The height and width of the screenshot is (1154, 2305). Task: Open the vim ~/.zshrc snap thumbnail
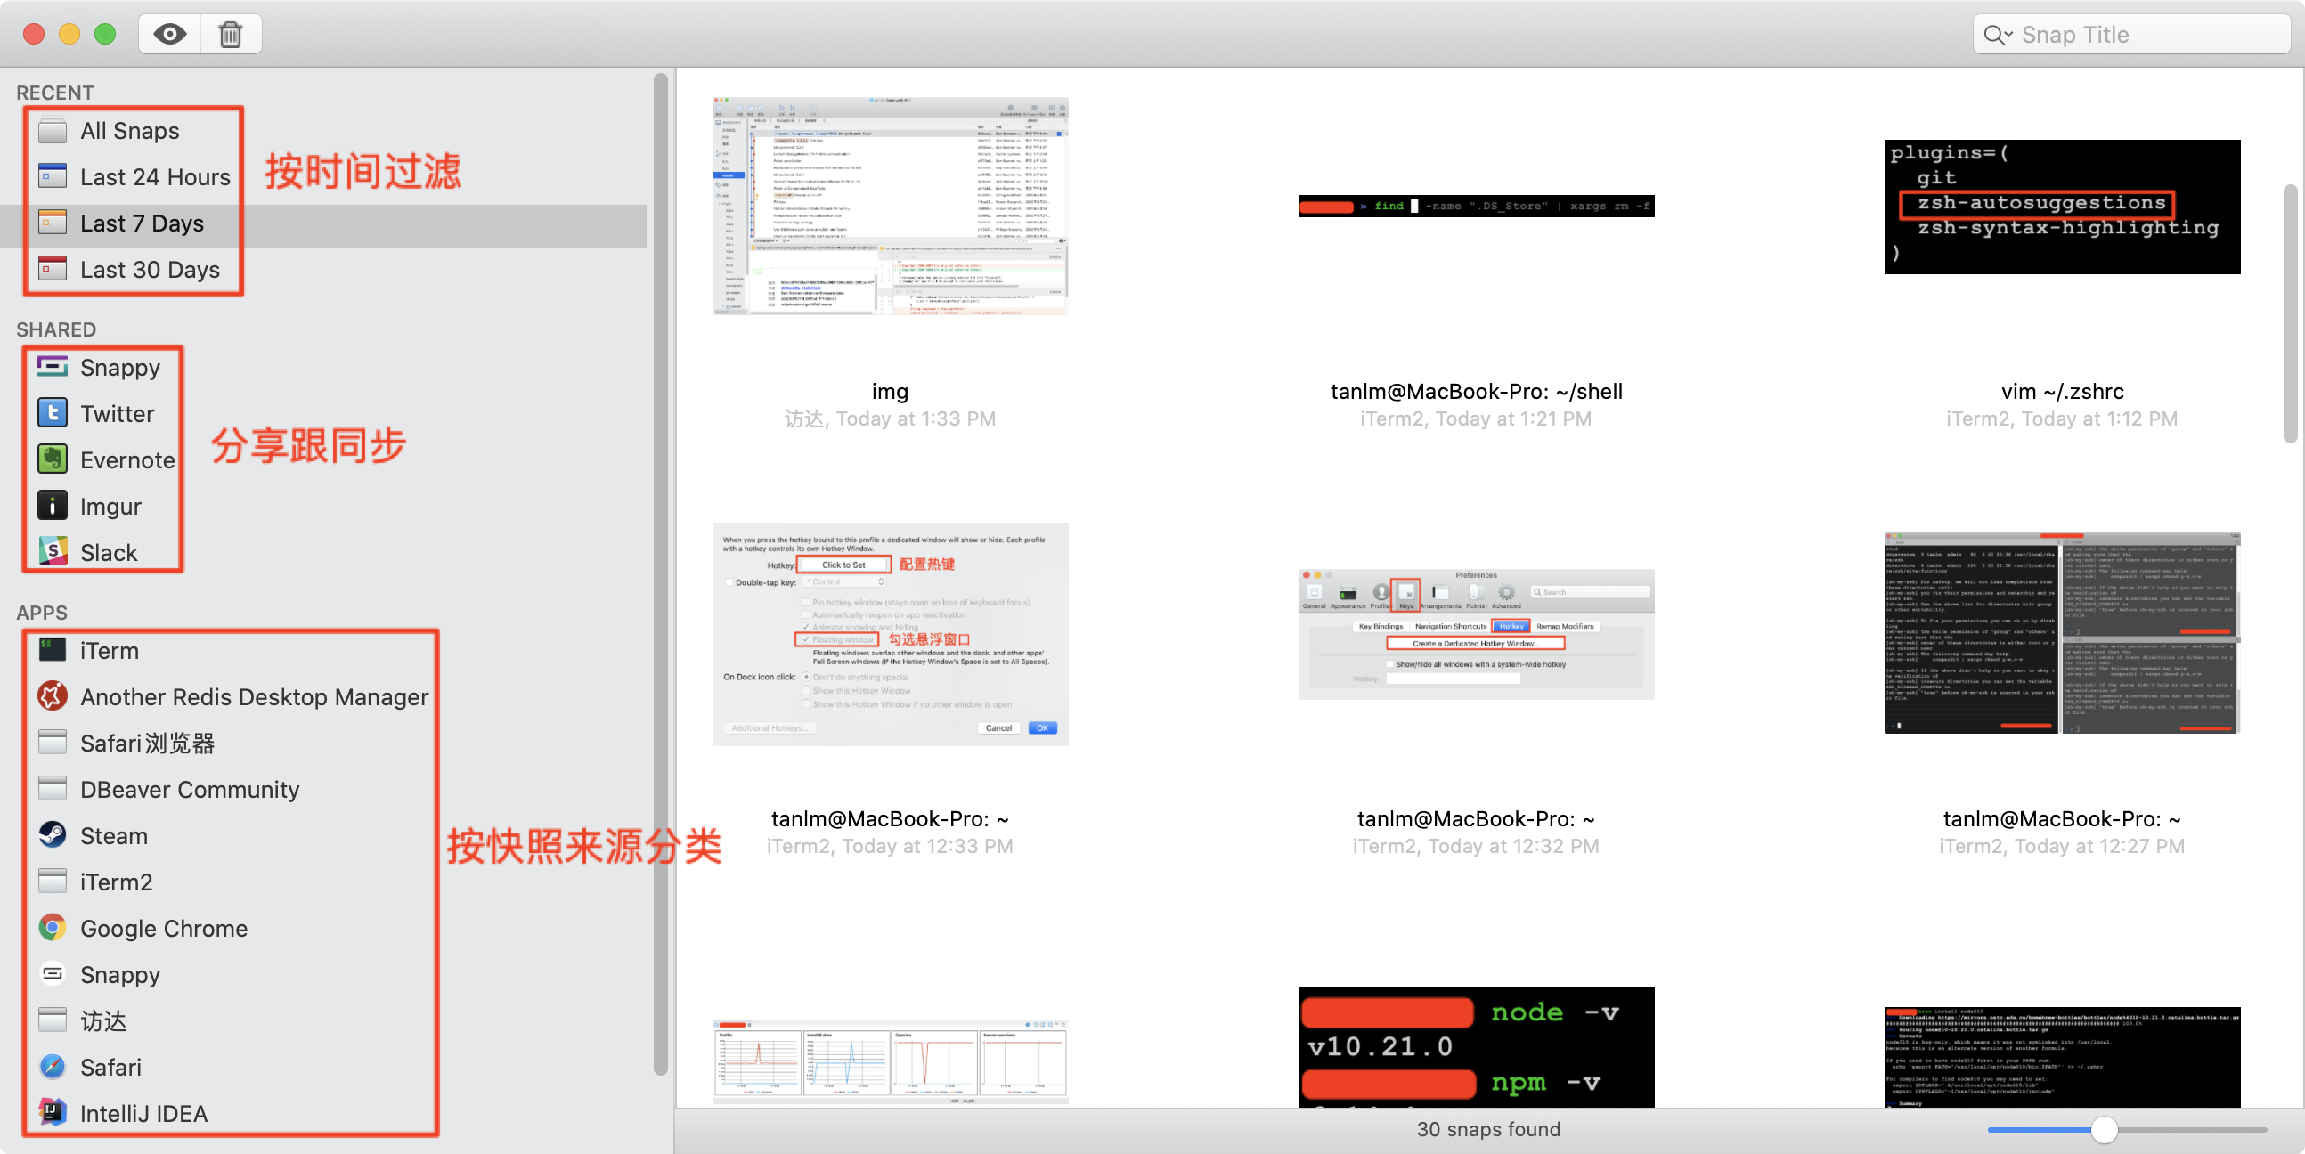2062,207
